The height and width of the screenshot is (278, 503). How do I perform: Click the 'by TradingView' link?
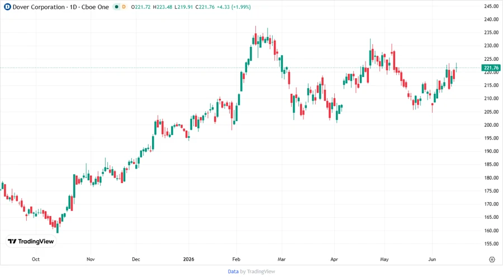tap(258, 271)
